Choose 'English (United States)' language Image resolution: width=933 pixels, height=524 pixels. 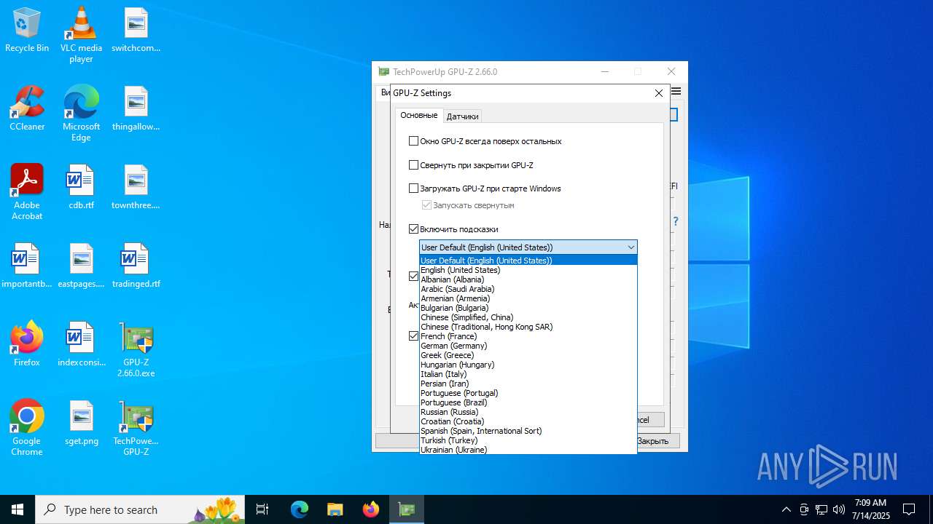click(528, 270)
